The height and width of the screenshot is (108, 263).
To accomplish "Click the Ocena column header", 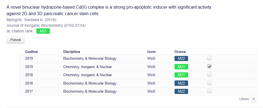I will 180,52.
